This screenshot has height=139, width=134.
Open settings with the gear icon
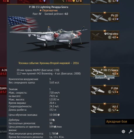[123, 131]
